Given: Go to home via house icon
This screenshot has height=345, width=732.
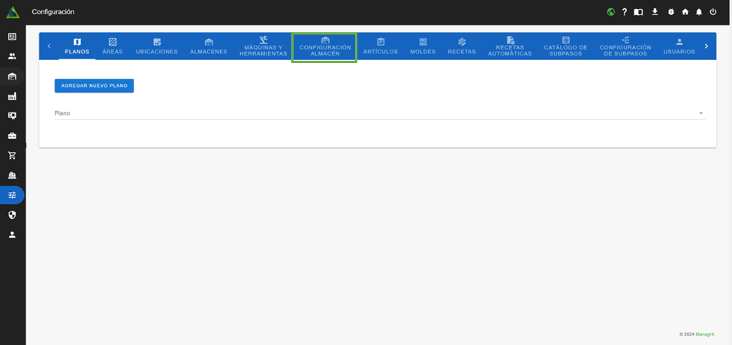Looking at the screenshot, I should [685, 12].
